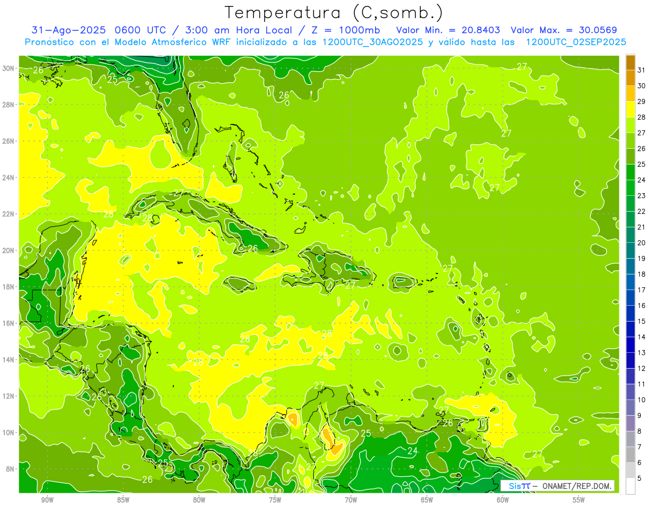Click the "16N" latitude axis label
This screenshot has height=507, width=656.
point(9,323)
